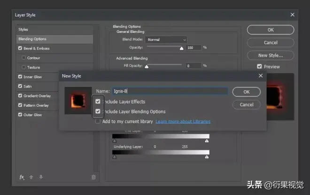Toggle the Preview checkbox
Screen dimensions: 310x195
(259, 66)
